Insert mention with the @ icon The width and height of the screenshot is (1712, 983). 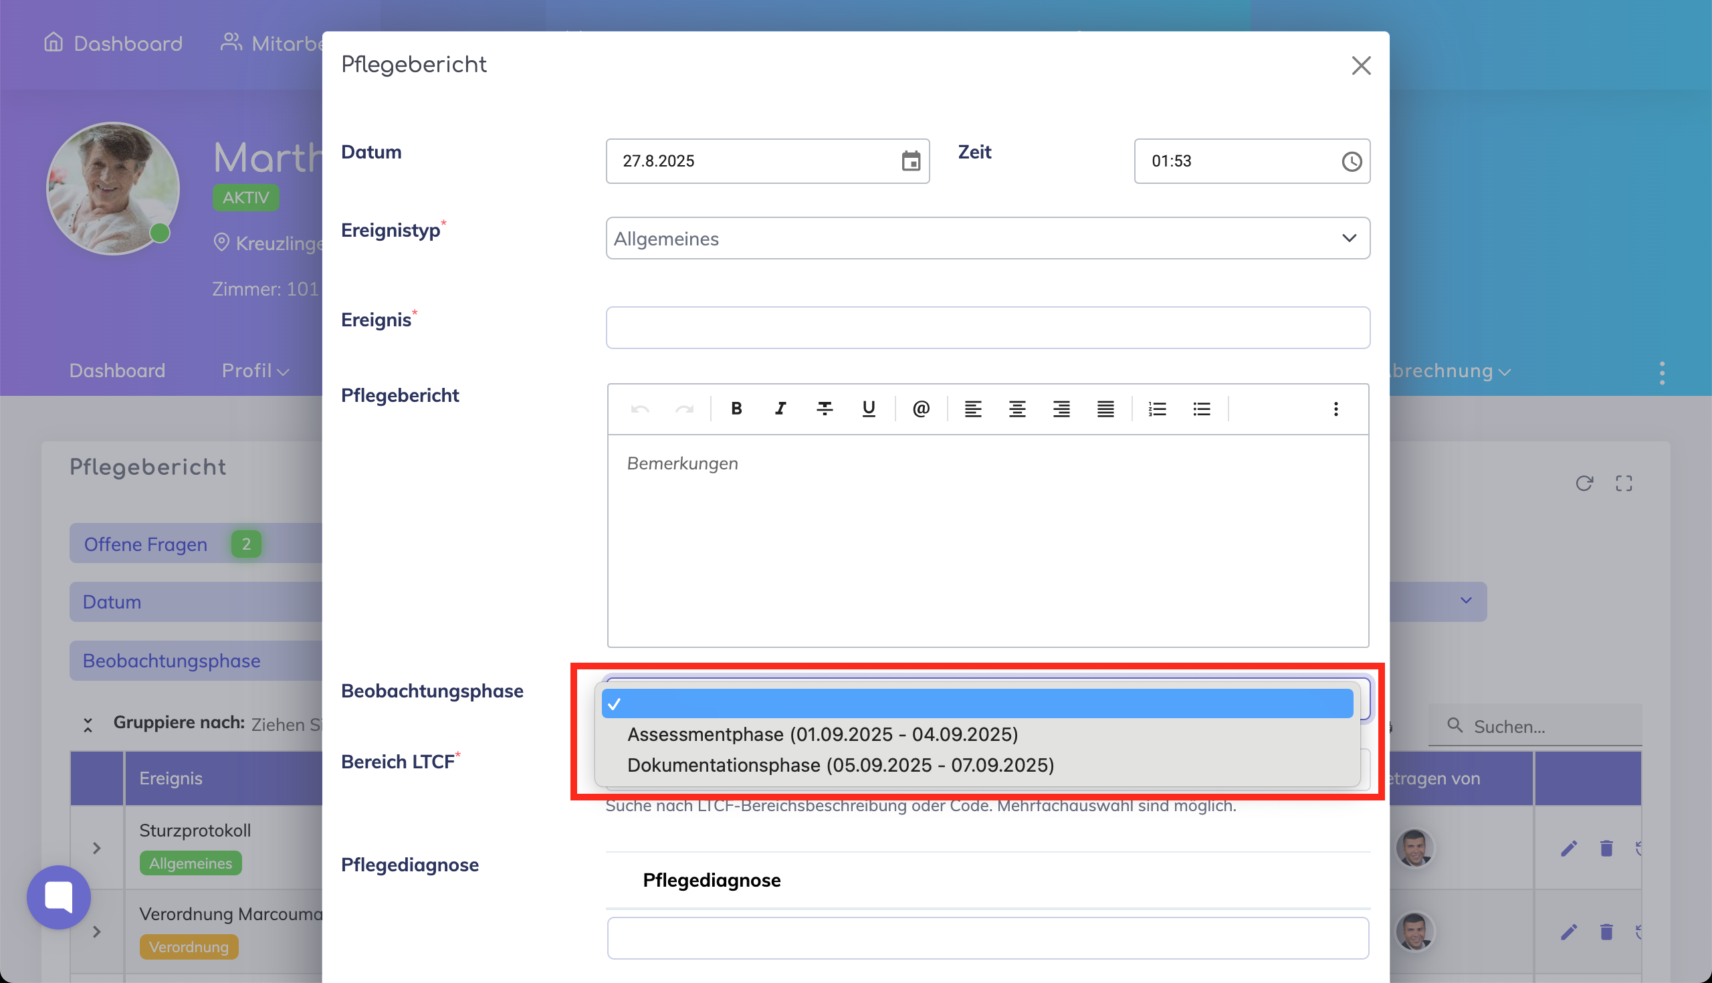921,409
